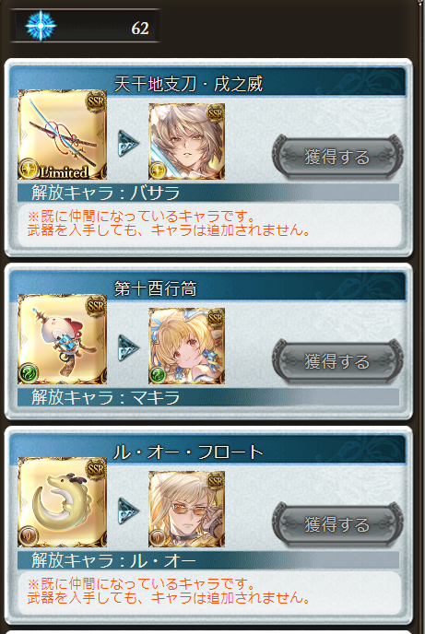
Task: Click the Limited badge on the katana weapon
Action: click(x=64, y=172)
